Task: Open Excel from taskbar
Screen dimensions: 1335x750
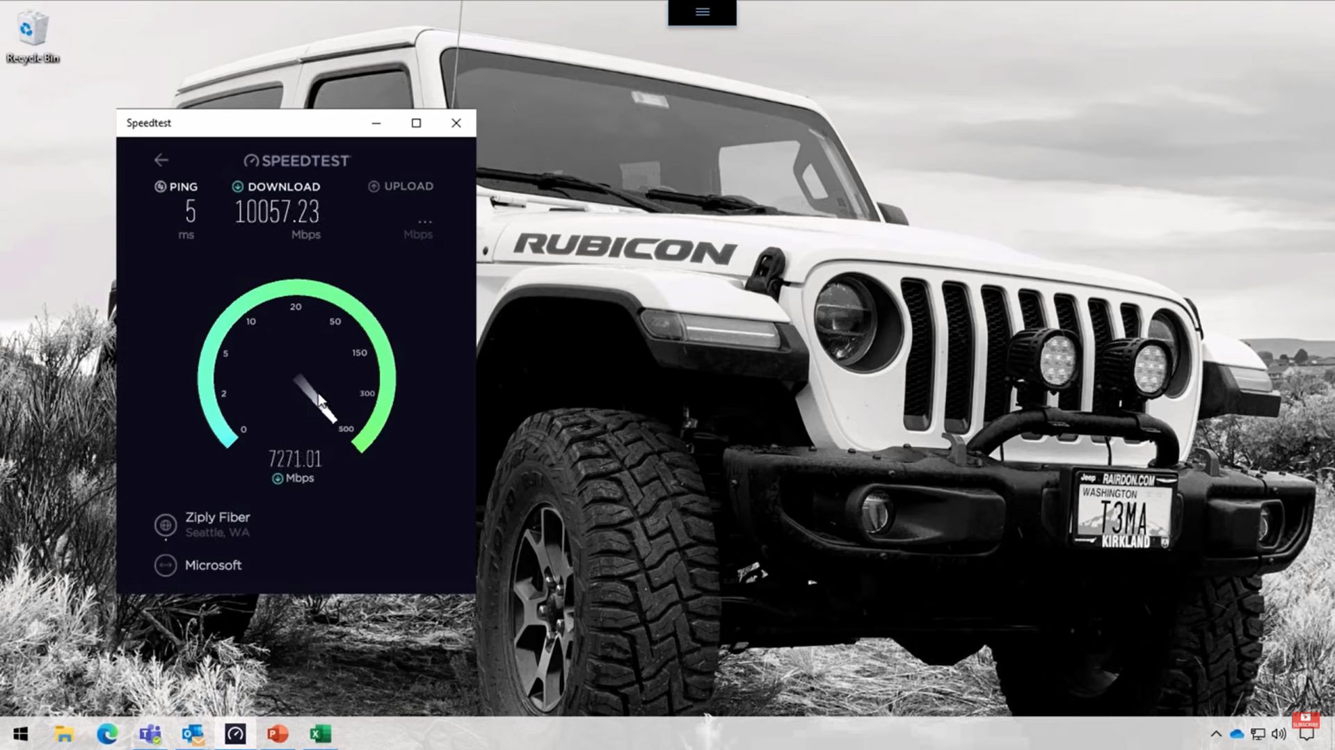Action: tap(320, 734)
